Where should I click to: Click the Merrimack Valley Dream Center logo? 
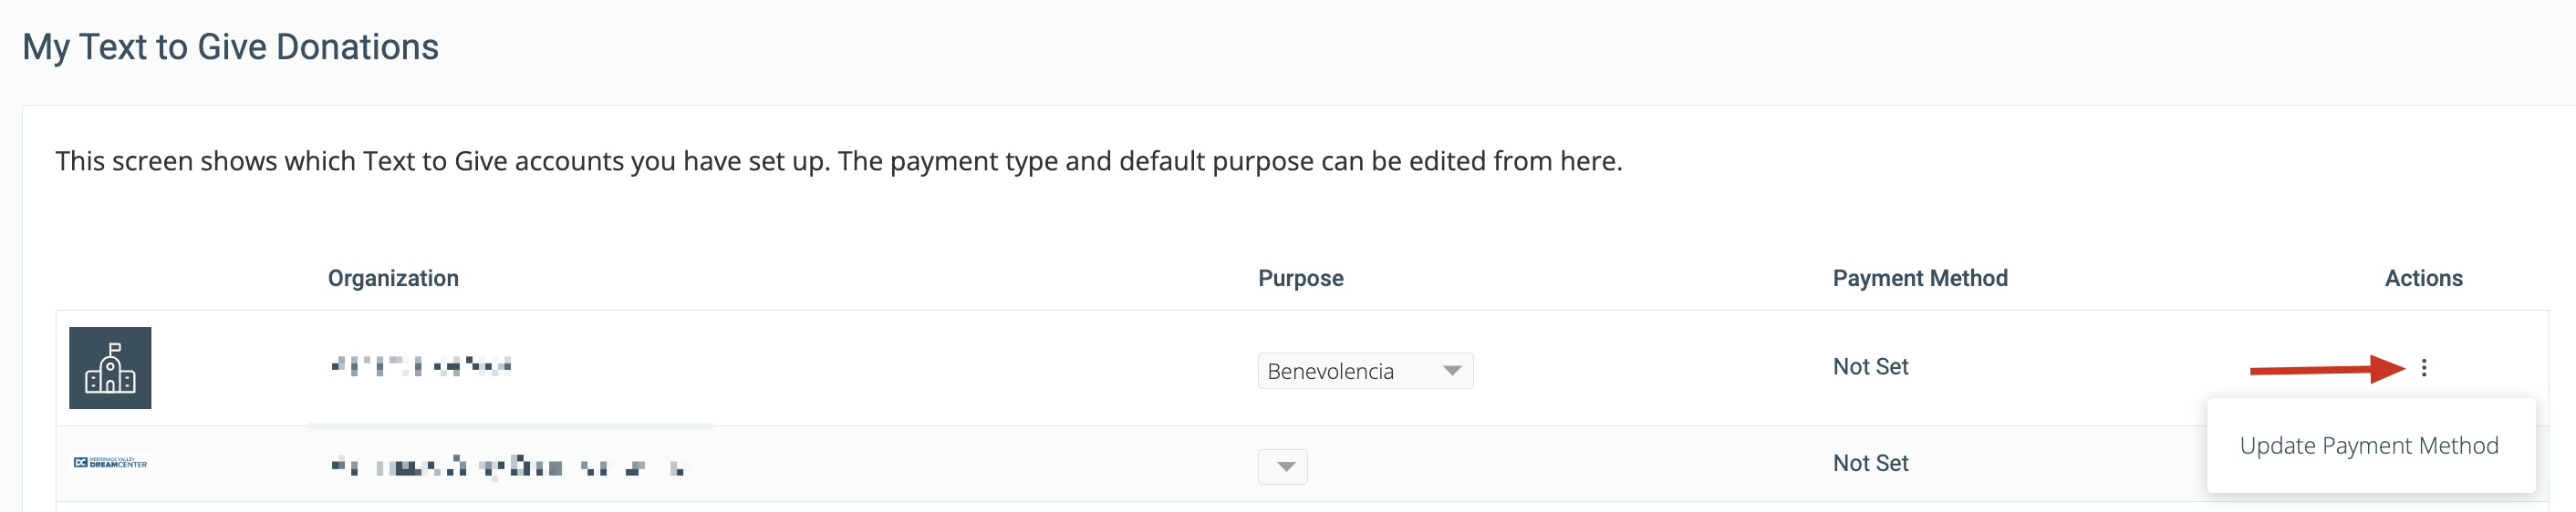click(x=110, y=463)
